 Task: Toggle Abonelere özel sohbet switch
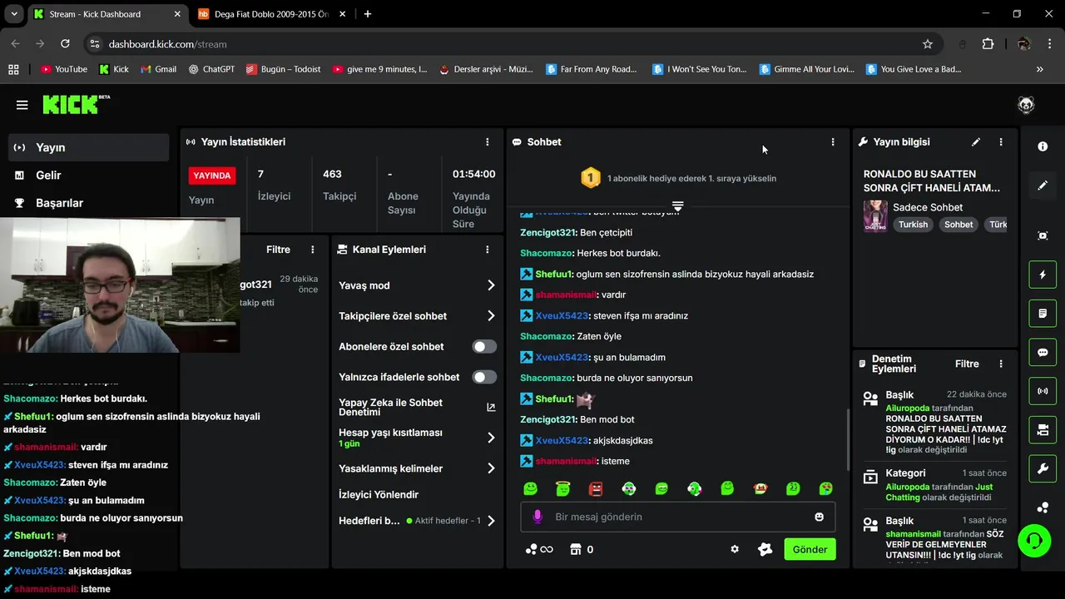pos(484,346)
